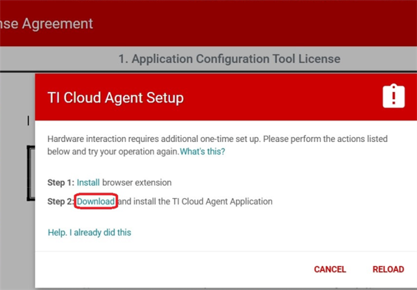Click the "TI Cloud Agent Setup" title
The height and width of the screenshot is (290, 417).
(x=115, y=97)
